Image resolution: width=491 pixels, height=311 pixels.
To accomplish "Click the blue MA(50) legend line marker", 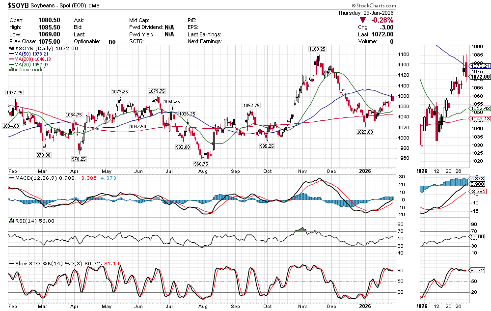I will [x=12, y=54].
